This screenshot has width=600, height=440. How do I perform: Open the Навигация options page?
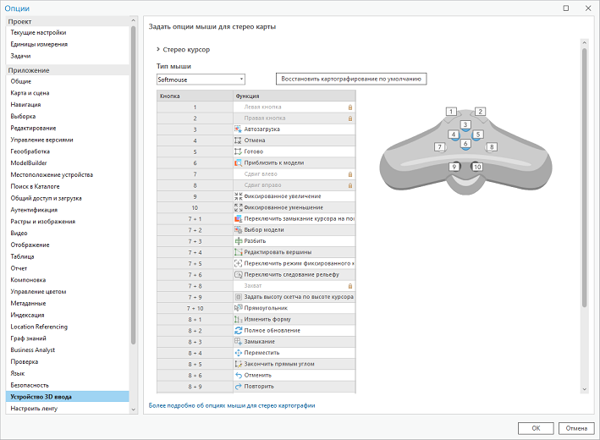25,104
